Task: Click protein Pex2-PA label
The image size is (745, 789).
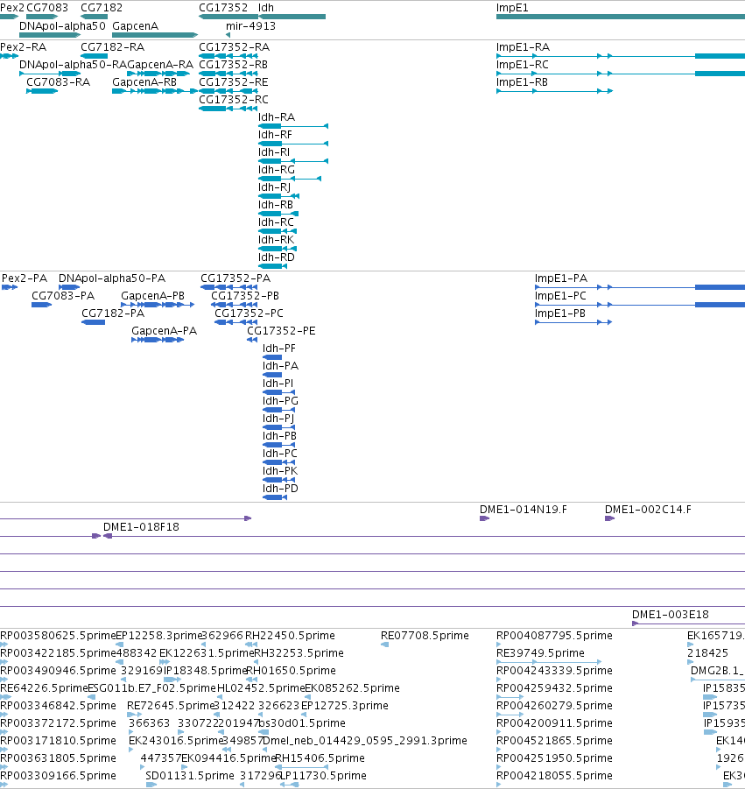Action: coord(25,278)
